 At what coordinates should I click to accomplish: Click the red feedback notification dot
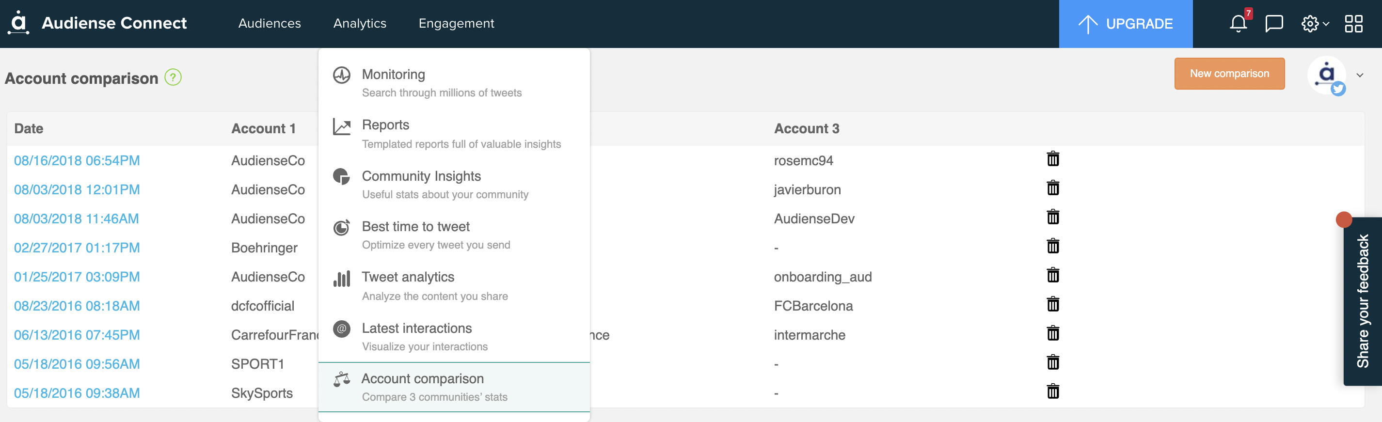point(1343,219)
